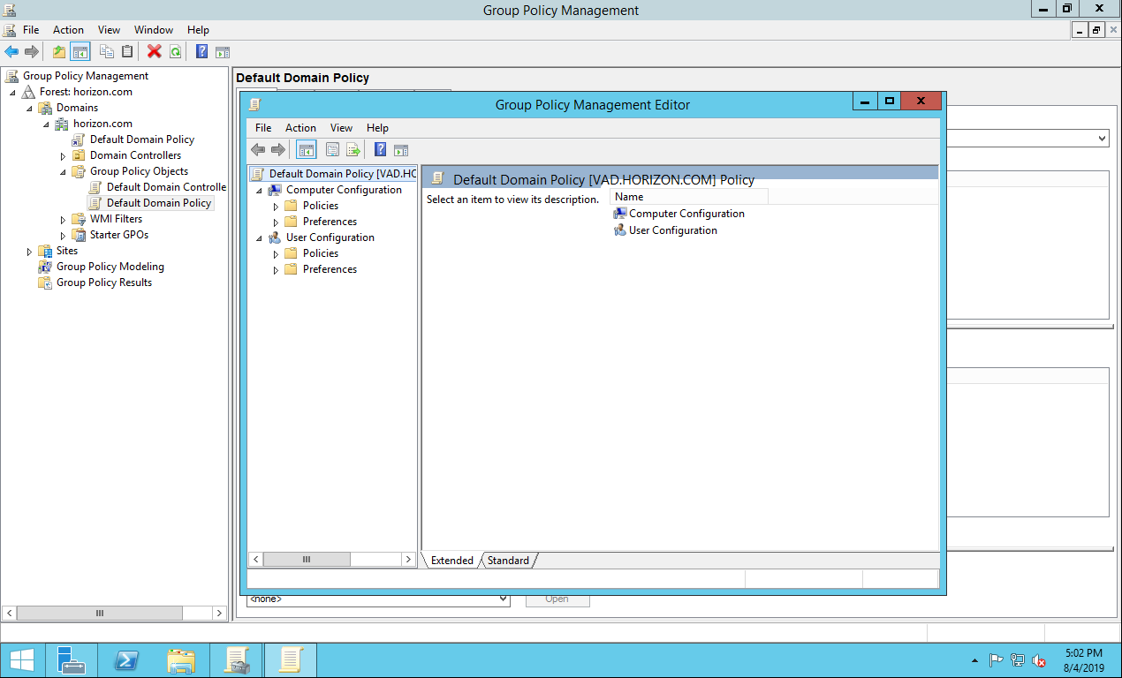Open the Action menu in Group Policy Management Editor
The image size is (1122, 678).
[300, 128]
